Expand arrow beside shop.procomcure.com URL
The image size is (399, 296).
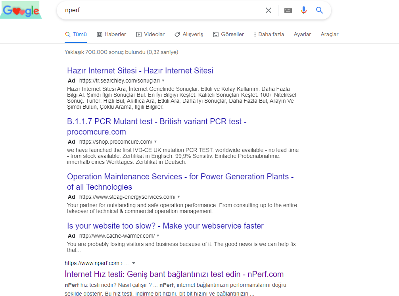pyautogui.click(x=155, y=142)
